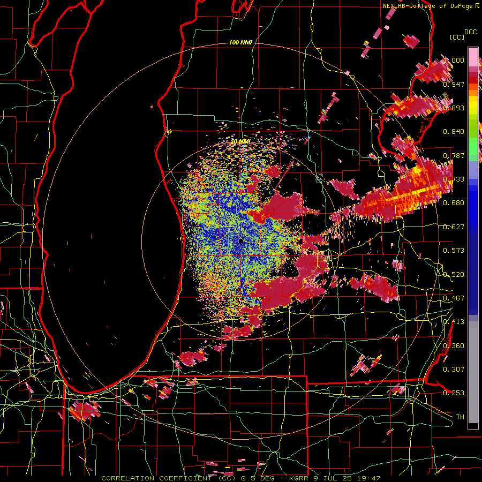Click the Correlation Coefficient caption at bottom
Viewport: 482px width, 482px height.
click(241, 478)
